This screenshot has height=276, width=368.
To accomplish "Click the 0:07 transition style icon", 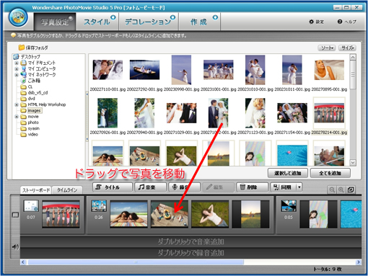I will [31, 206].
